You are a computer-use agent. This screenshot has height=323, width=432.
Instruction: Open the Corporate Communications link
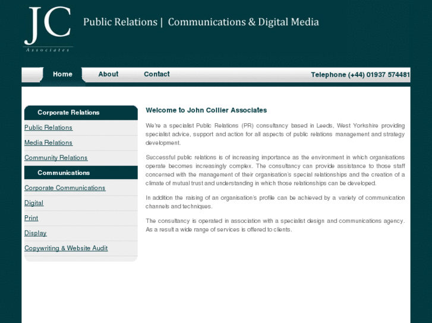(x=65, y=188)
